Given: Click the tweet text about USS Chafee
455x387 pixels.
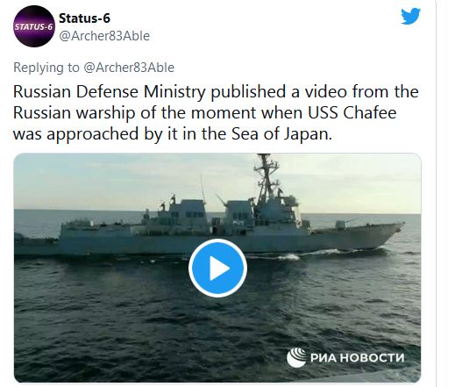Looking at the screenshot, I should 216,112.
